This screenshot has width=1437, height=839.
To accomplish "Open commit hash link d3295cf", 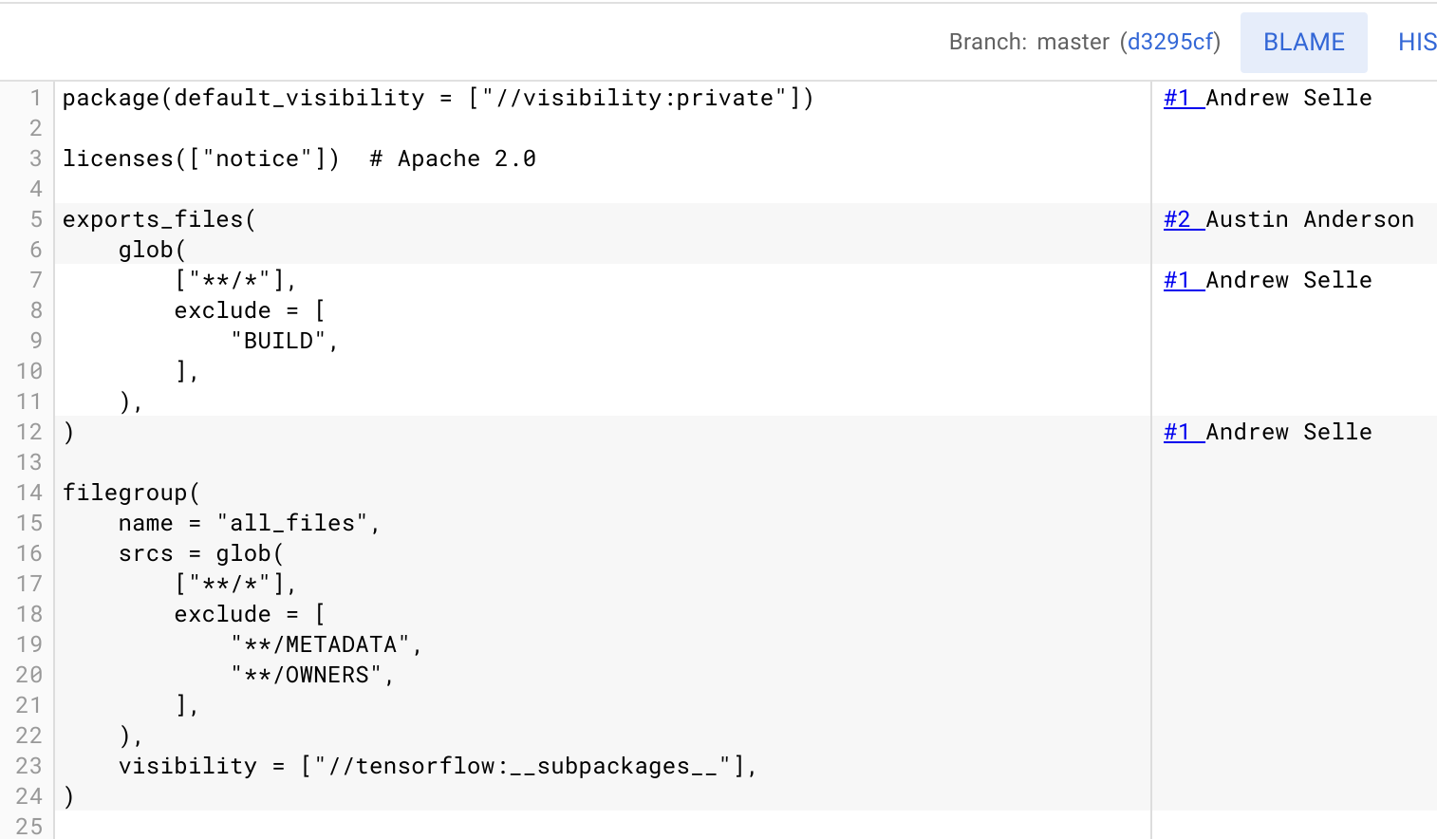I will click(x=1169, y=43).
